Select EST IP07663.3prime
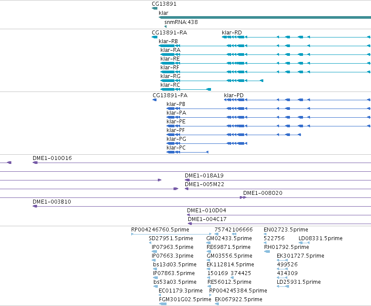 click(173, 256)
